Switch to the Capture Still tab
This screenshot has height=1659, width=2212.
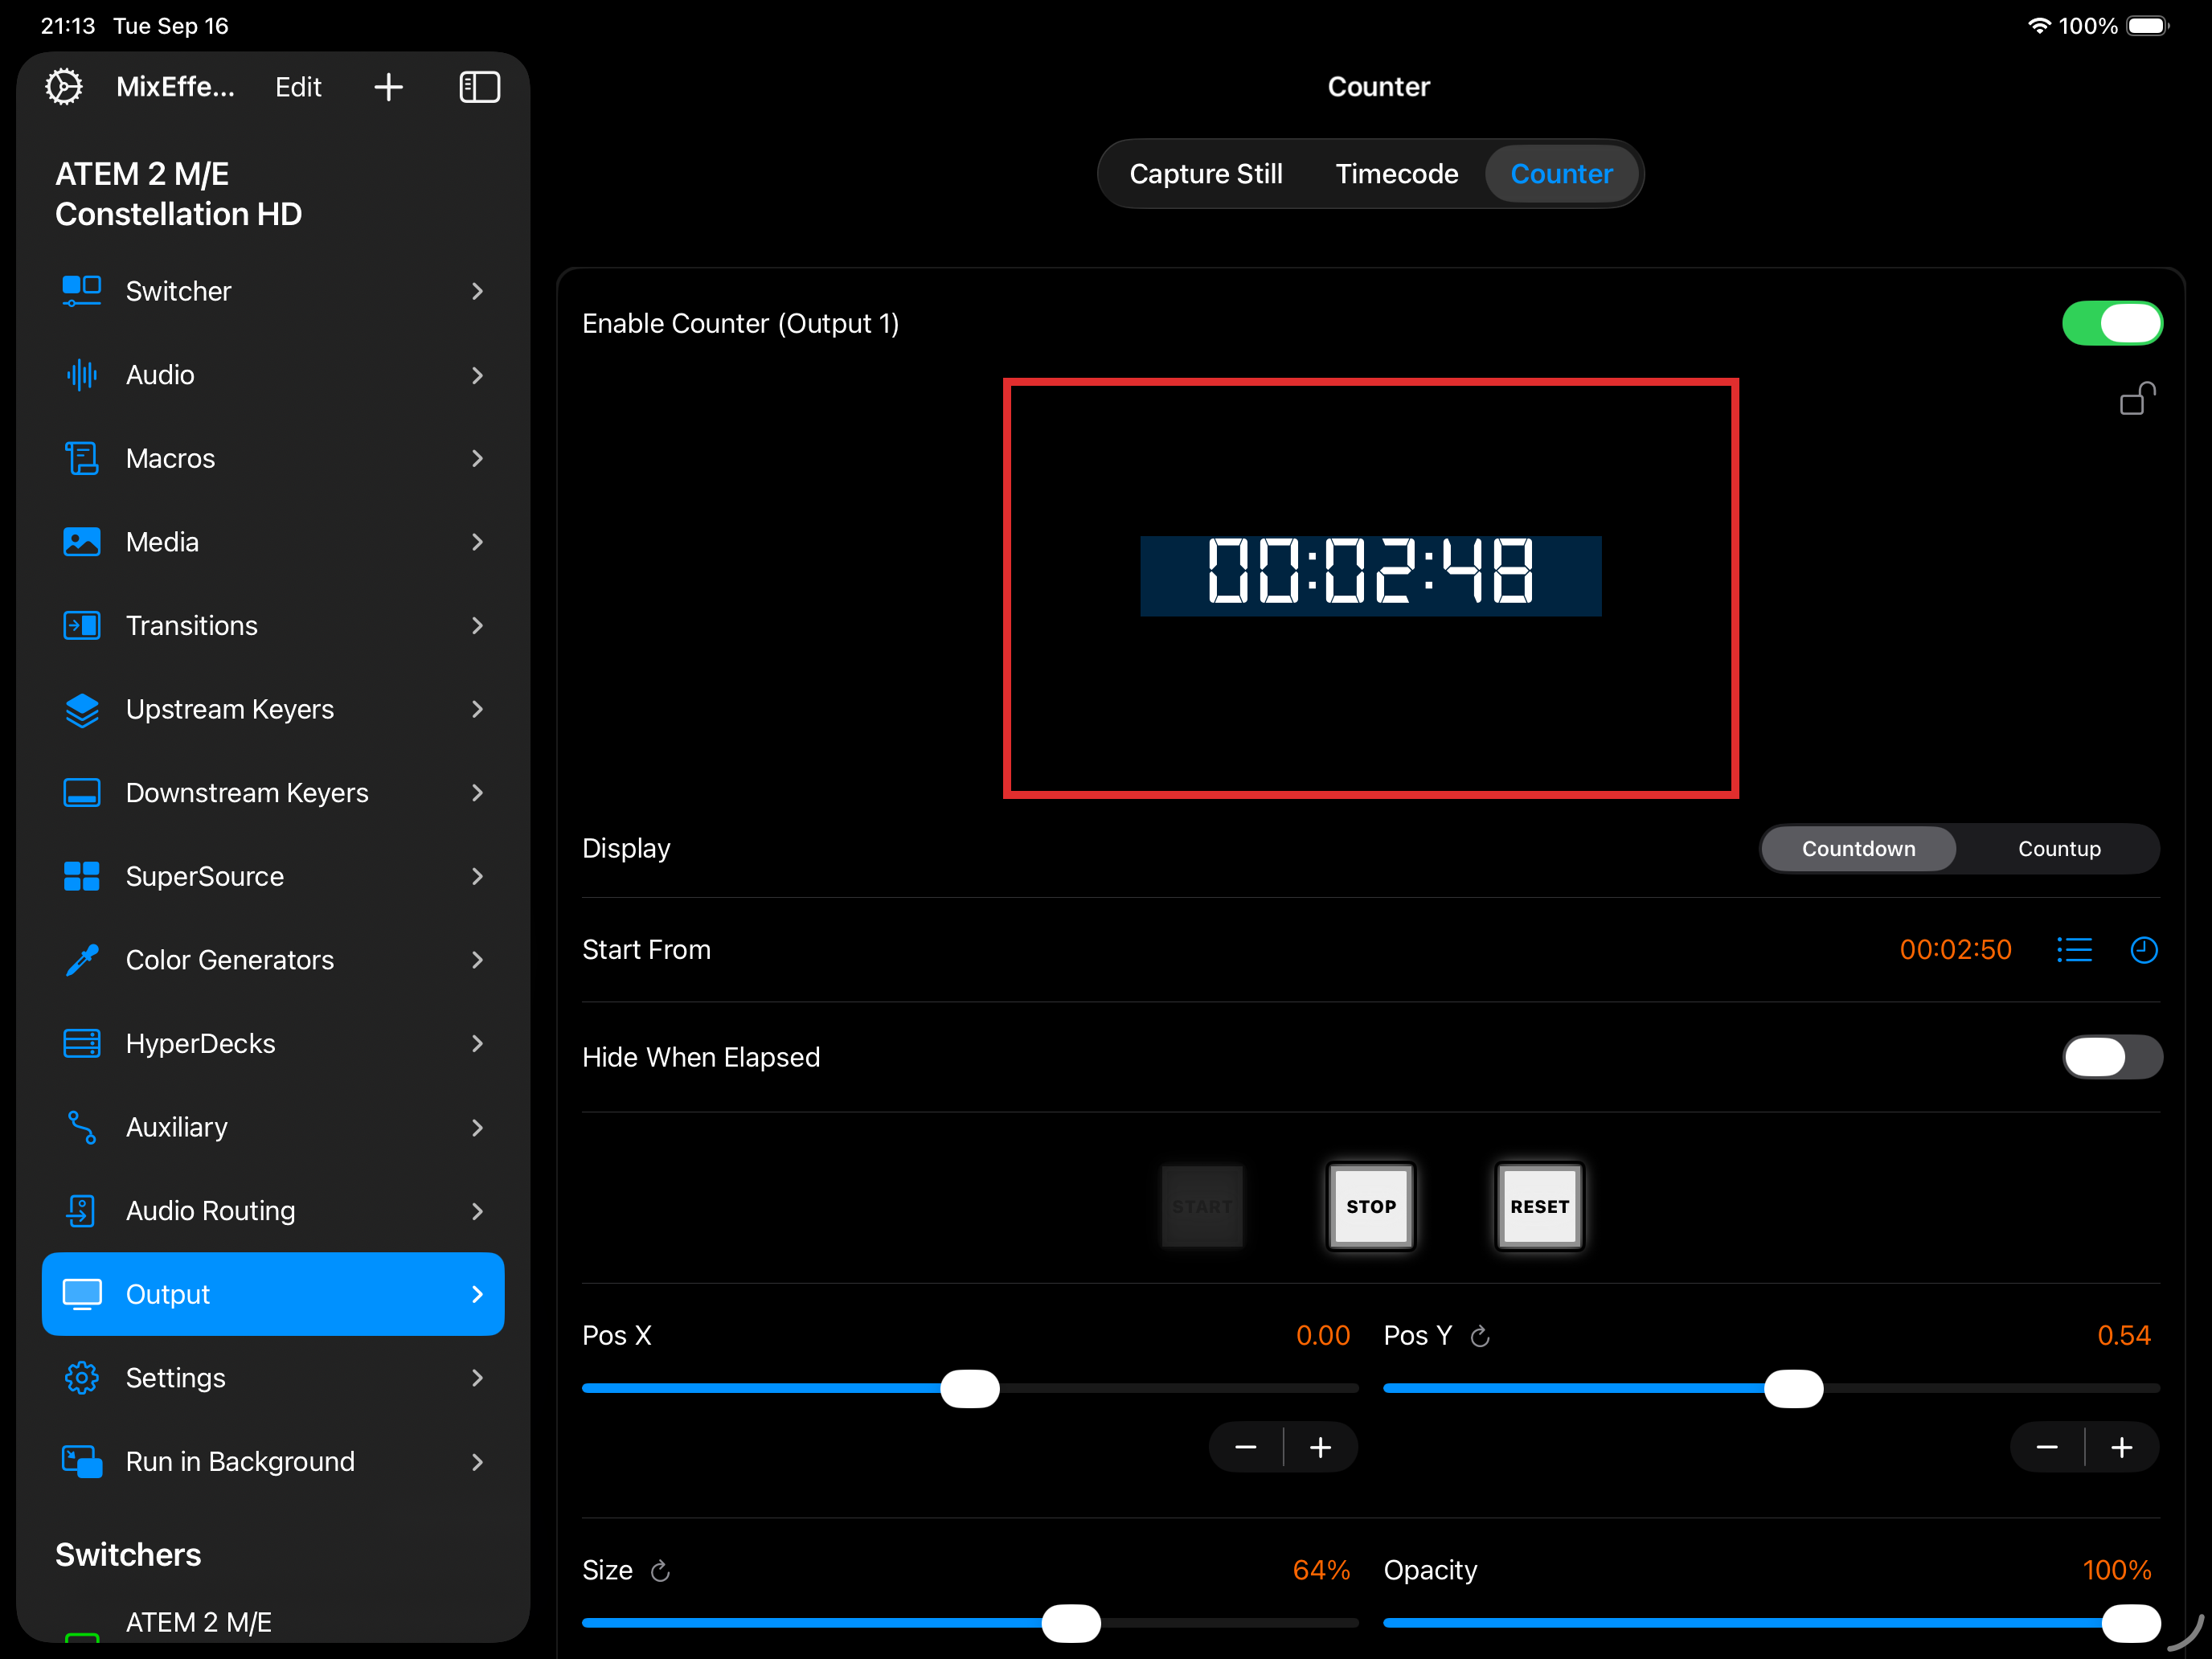[x=1205, y=174]
